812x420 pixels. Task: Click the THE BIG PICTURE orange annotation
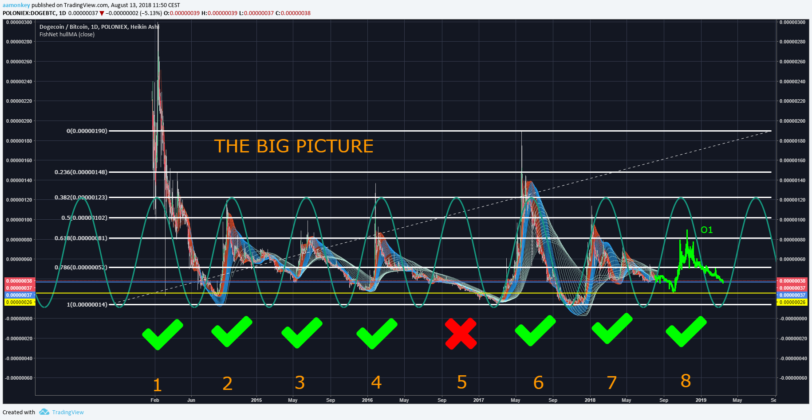[x=294, y=146]
